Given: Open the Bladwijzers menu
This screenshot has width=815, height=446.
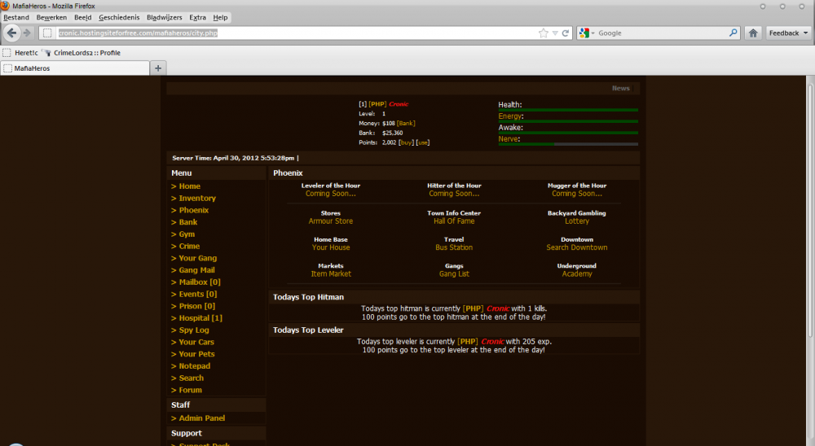Looking at the screenshot, I should [x=164, y=17].
